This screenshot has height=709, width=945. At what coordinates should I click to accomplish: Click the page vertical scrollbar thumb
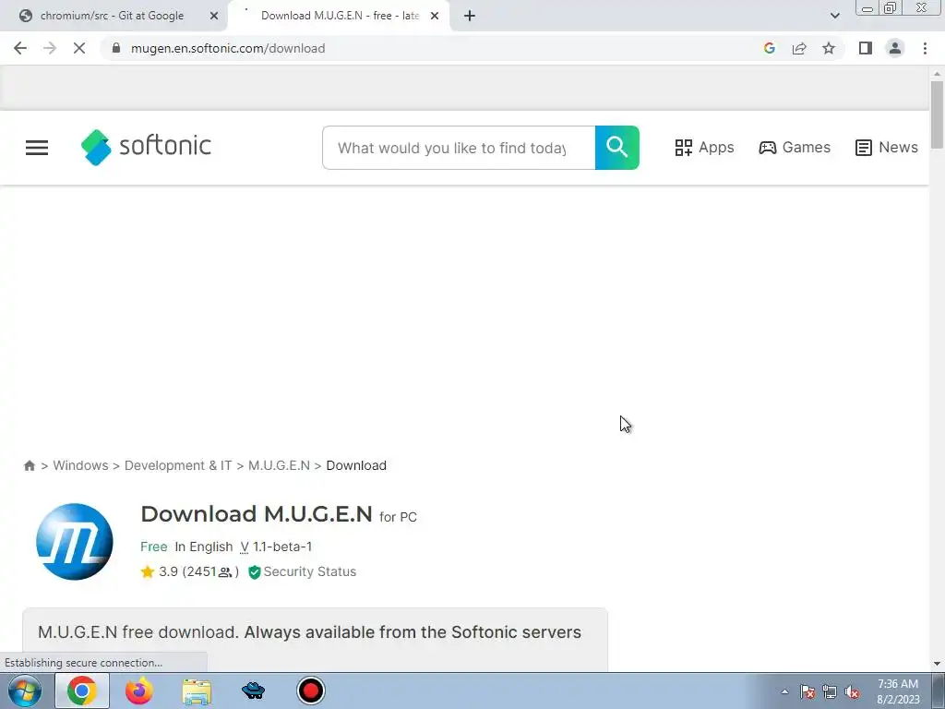tap(937, 114)
